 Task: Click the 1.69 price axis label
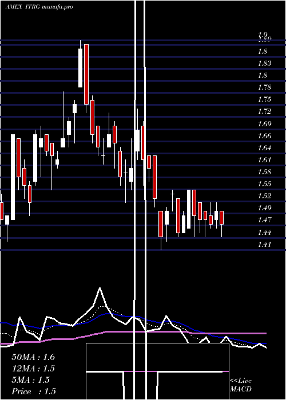(264, 124)
